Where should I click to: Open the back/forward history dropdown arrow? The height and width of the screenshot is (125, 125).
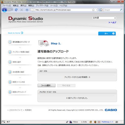point(12,10)
